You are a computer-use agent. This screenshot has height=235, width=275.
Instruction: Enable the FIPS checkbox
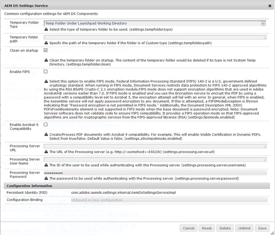45,72
